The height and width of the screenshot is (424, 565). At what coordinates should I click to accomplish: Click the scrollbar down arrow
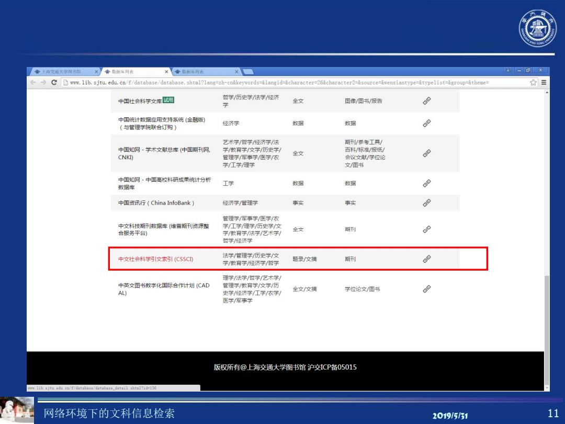(547, 388)
